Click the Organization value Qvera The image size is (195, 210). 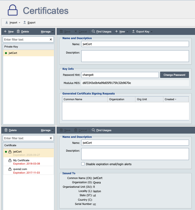[x=97, y=183]
